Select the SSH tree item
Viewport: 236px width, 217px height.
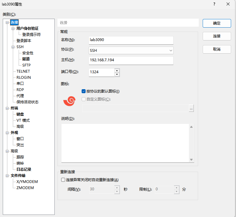point(20,47)
